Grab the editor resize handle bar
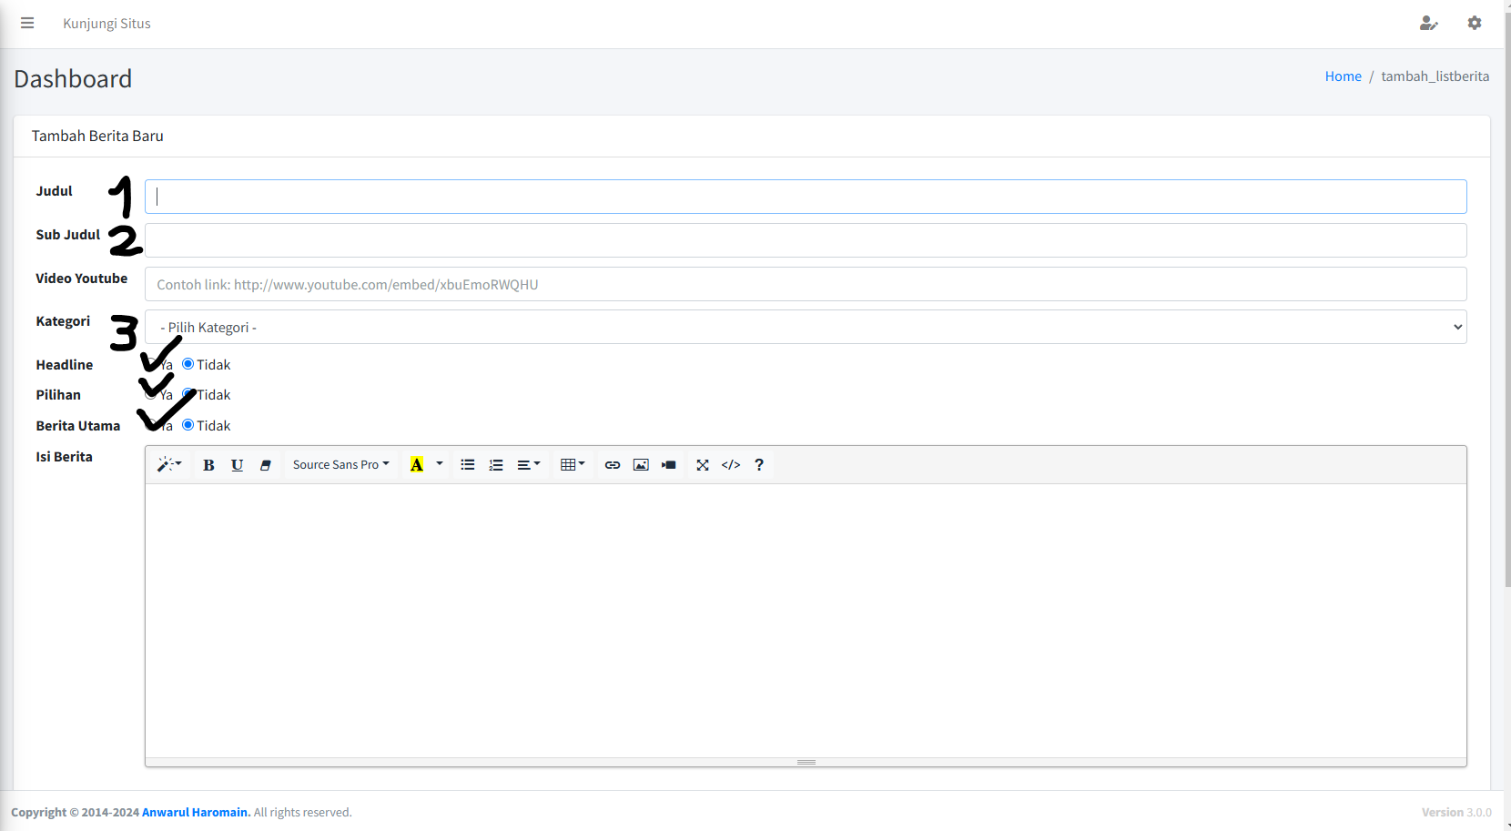1511x831 pixels. (x=806, y=762)
